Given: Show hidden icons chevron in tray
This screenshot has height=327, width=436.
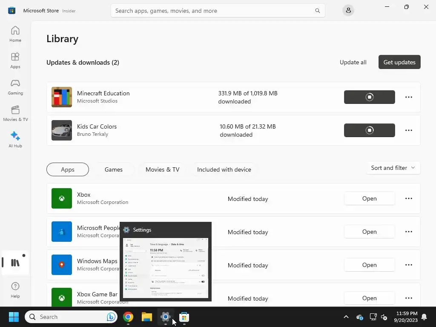Looking at the screenshot, I should pyautogui.click(x=346, y=317).
